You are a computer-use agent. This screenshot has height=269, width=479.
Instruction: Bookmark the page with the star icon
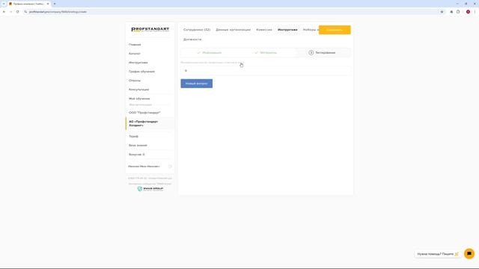point(442,12)
